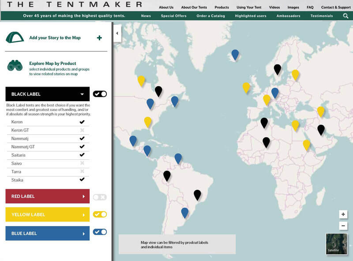
Task: Zoom in on the map
Action: 343,214
